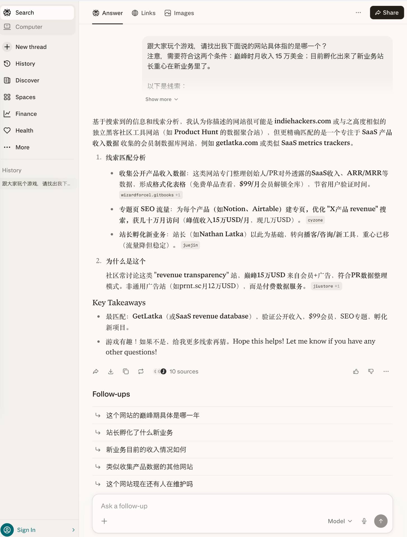The height and width of the screenshot is (537, 407).
Task: Open the Model dropdown
Action: click(340, 521)
